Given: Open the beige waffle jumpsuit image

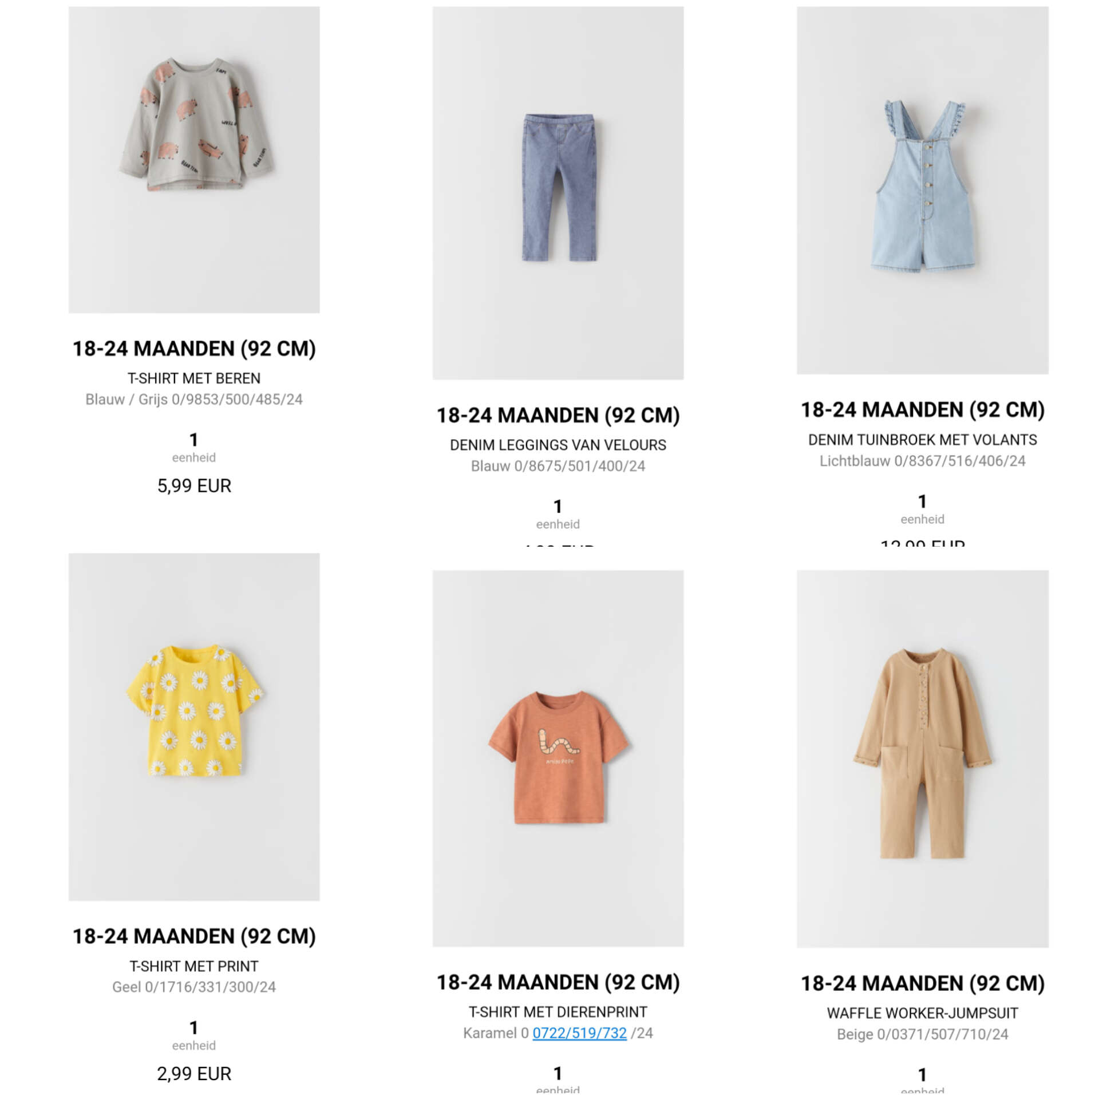Looking at the screenshot, I should [x=922, y=758].
